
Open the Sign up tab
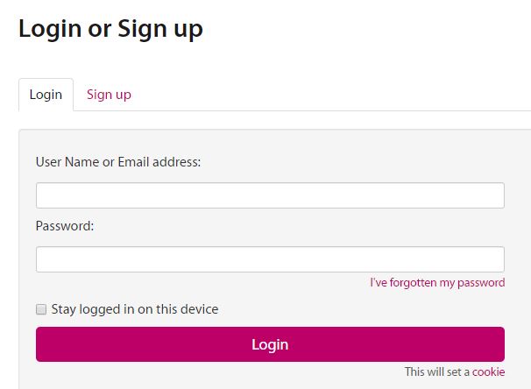pos(109,95)
